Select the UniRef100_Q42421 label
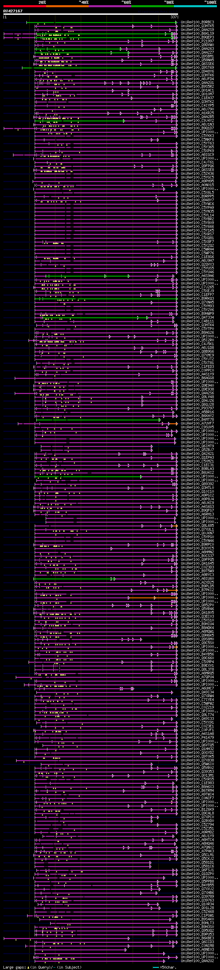The width and height of the screenshot is (220, 970). [197, 454]
